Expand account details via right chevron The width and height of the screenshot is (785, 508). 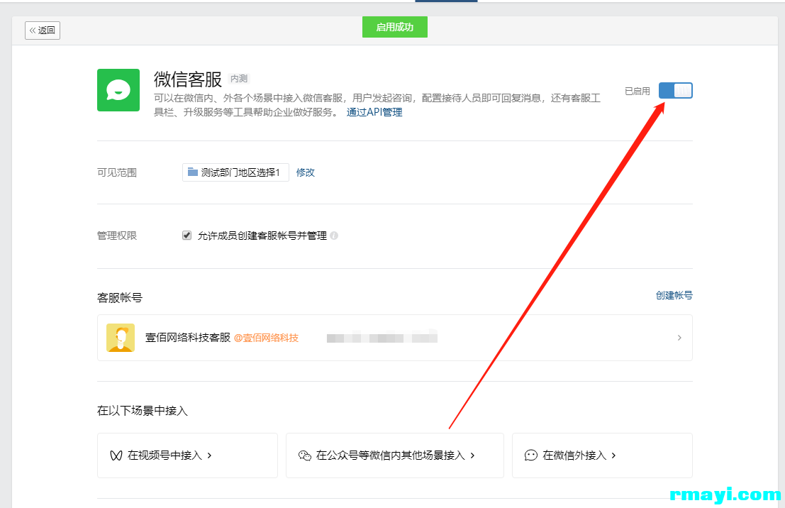tap(679, 338)
